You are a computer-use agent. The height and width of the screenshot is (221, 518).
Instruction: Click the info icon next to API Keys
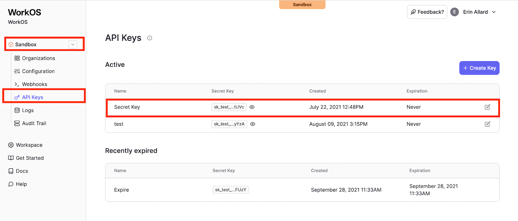pyautogui.click(x=150, y=38)
